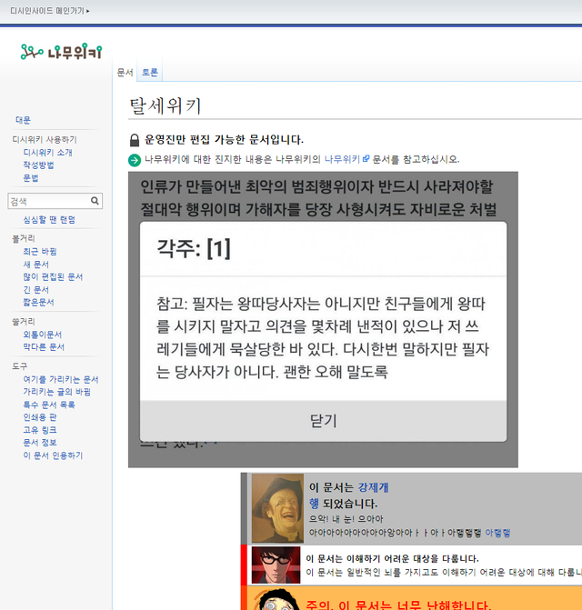Click the 탈세위키 page title
The height and width of the screenshot is (610, 582).
coord(165,105)
